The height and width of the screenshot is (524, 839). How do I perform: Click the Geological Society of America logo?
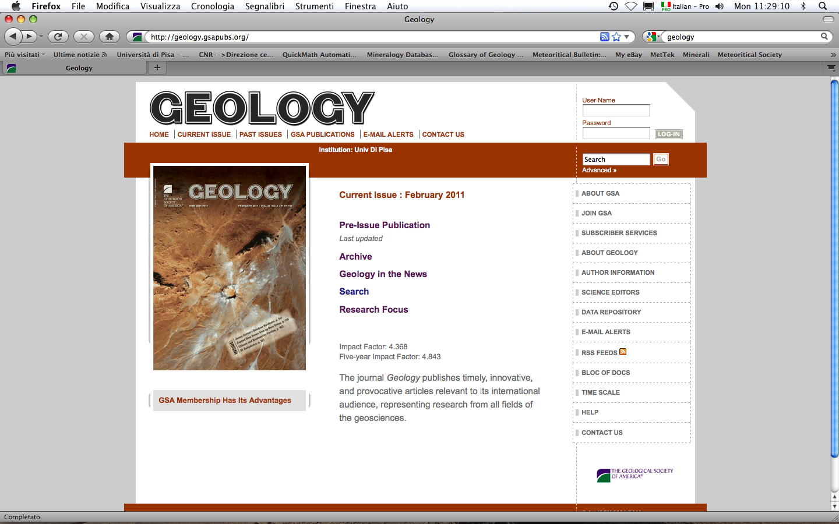pos(634,475)
